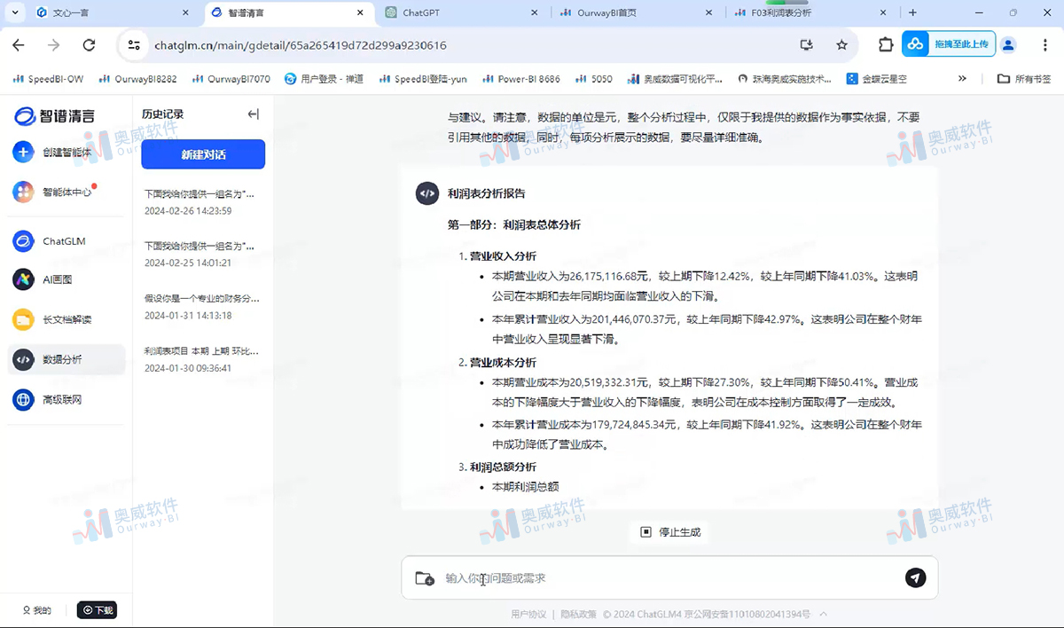Click the input field 输入你的问题或需求
The height and width of the screenshot is (628, 1064).
click(621, 577)
